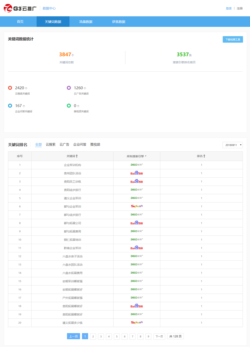Click Sogou logo for 都匀企业军训
This screenshot has width=250, height=347.
pyautogui.click(x=137, y=206)
